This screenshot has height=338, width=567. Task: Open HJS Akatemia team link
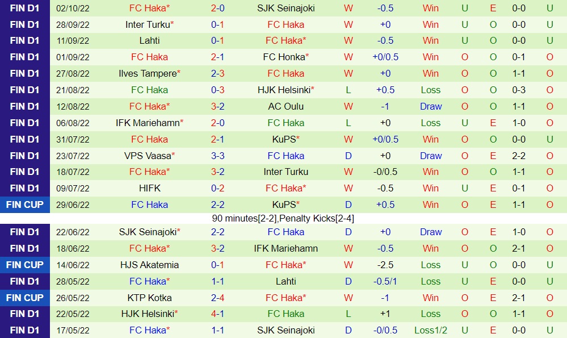pos(149,265)
